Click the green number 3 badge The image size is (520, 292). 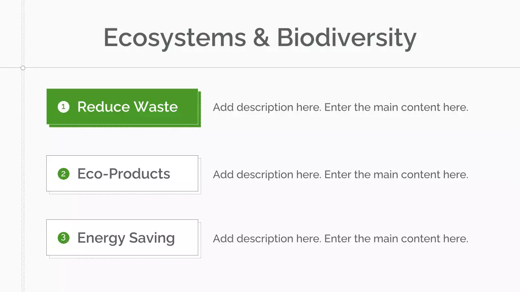[63, 238]
